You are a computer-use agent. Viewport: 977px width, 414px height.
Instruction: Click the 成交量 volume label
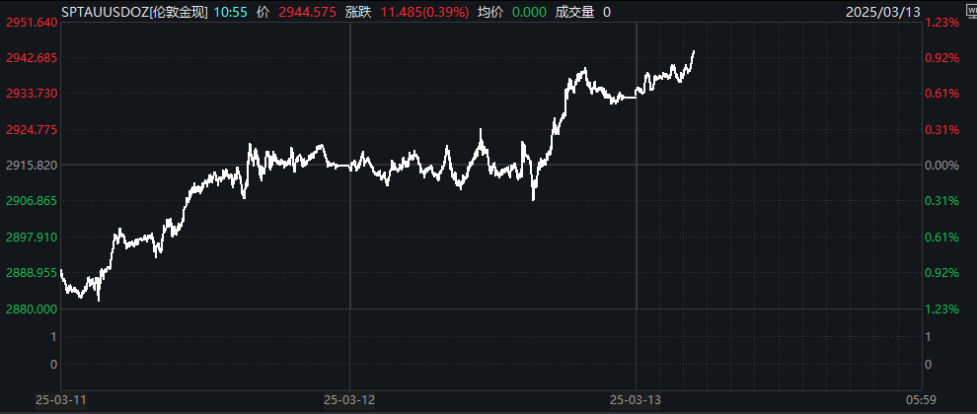point(575,12)
